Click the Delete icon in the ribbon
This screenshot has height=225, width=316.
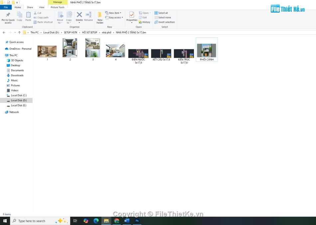[79, 15]
